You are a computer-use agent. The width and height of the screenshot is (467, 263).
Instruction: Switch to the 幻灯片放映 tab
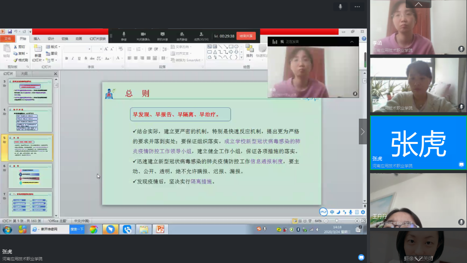(x=97, y=39)
